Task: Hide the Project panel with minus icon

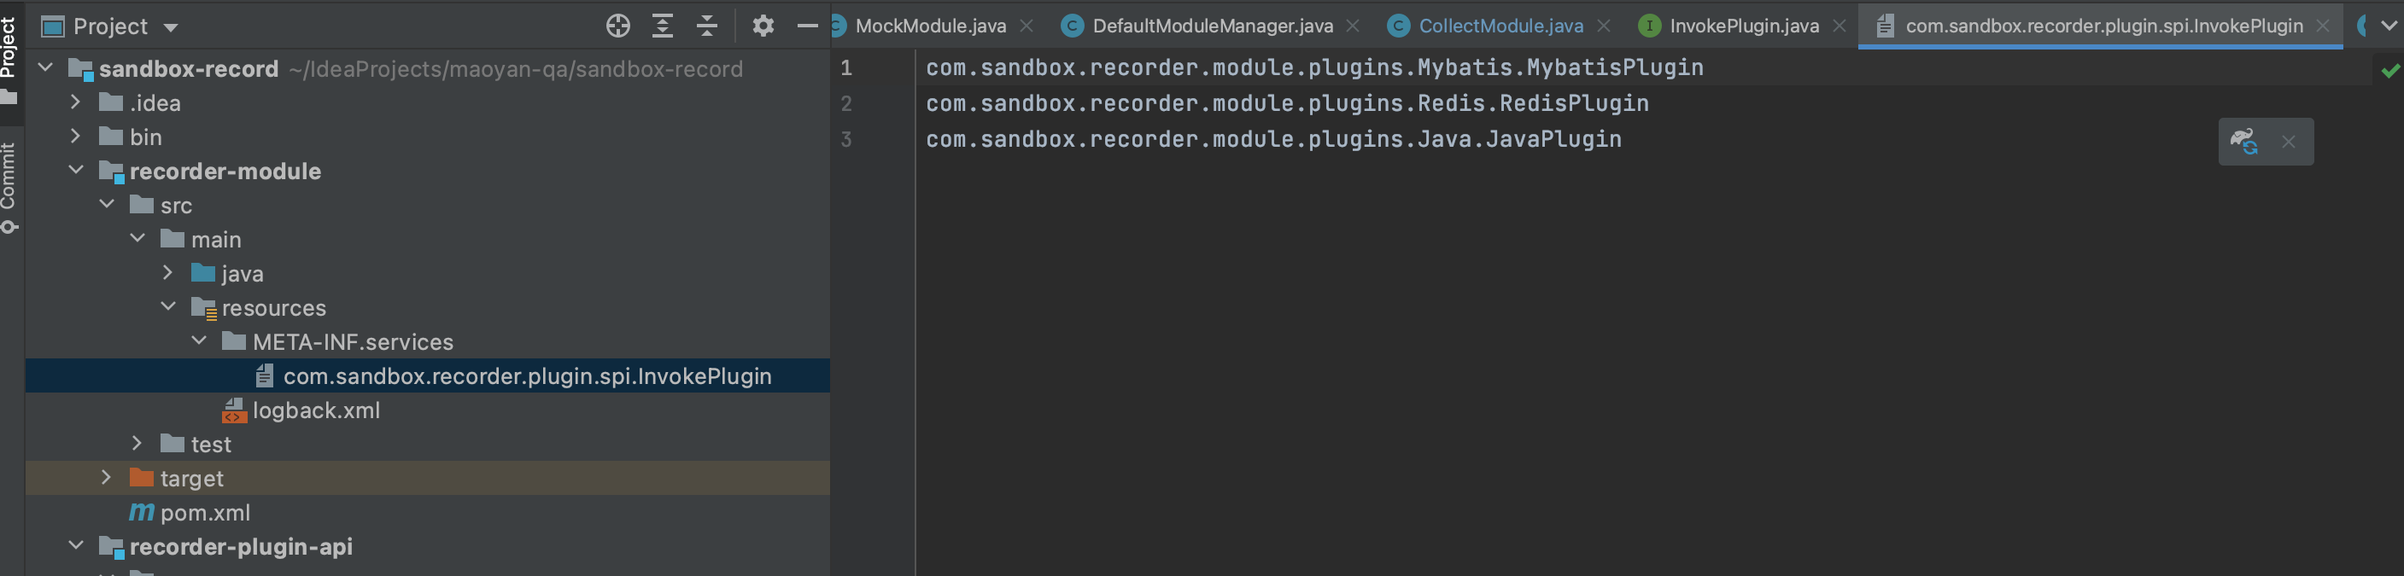Action: 807,26
